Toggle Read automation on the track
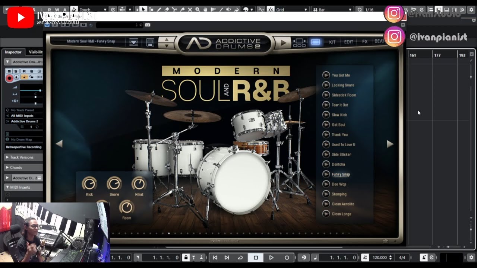Screen dimensions: 477x268 click(x=24, y=71)
